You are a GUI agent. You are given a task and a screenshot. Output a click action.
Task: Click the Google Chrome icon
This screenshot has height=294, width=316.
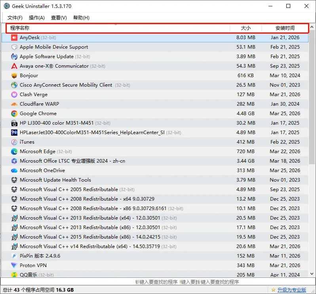pyautogui.click(x=14, y=114)
